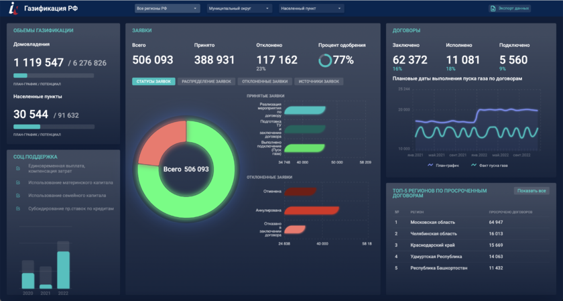
Task: Click the Показать все button
Action: (531, 191)
